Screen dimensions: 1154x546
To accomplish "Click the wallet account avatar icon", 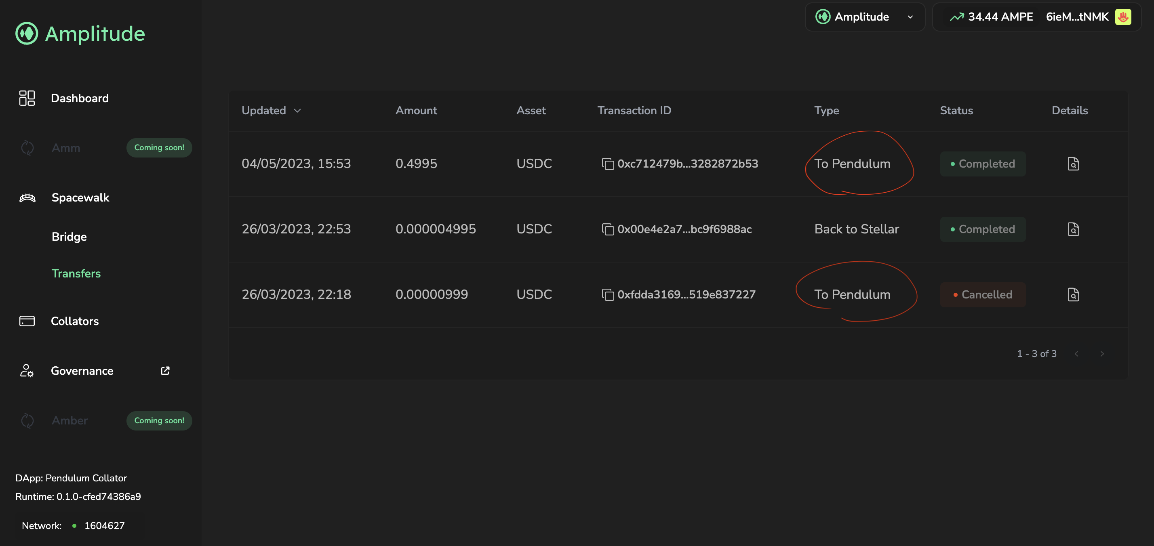I will (x=1122, y=17).
